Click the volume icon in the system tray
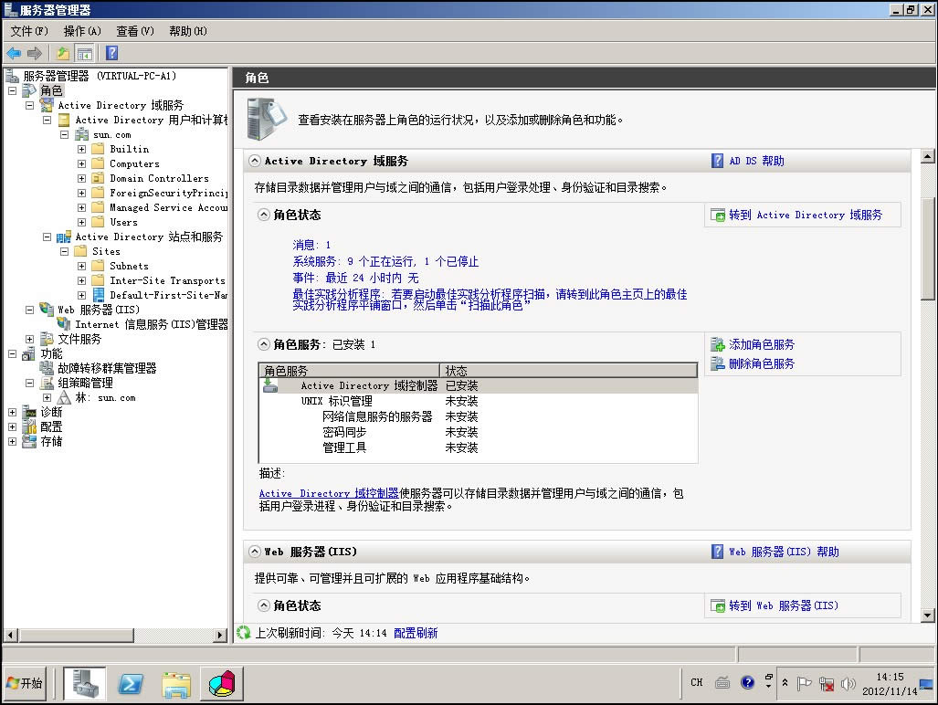Screen dimensions: 938x705 pyautogui.click(x=848, y=683)
